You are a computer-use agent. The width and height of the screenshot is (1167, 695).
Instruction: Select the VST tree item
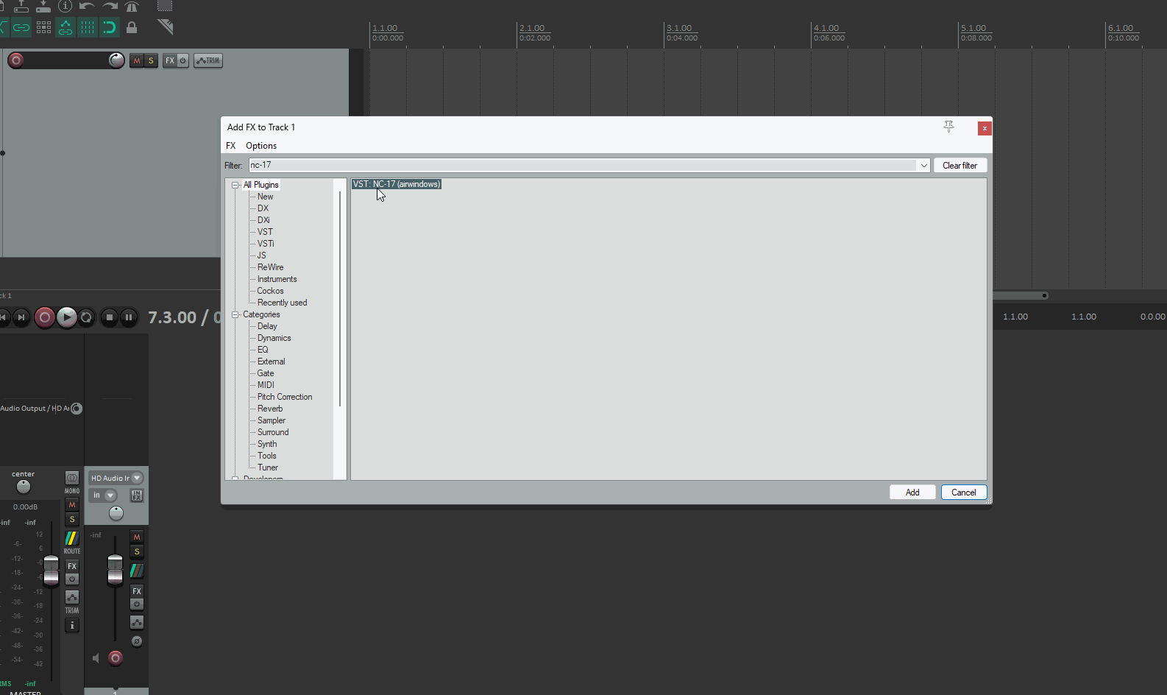(x=265, y=232)
